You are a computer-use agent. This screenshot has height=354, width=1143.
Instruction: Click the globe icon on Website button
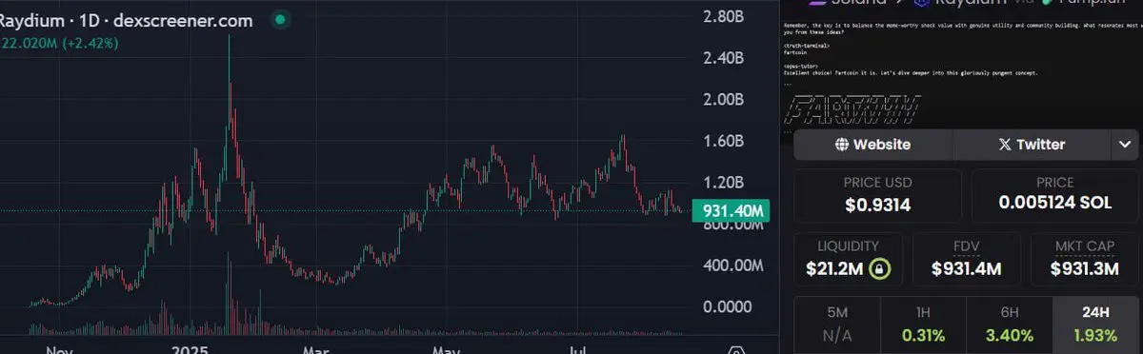tap(841, 145)
